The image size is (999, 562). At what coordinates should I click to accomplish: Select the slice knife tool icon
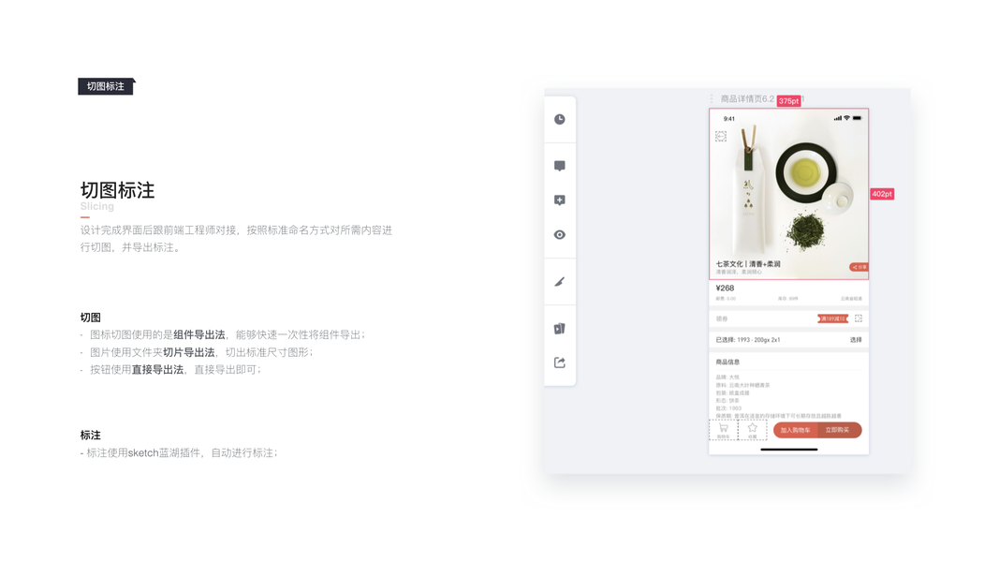[x=559, y=282]
